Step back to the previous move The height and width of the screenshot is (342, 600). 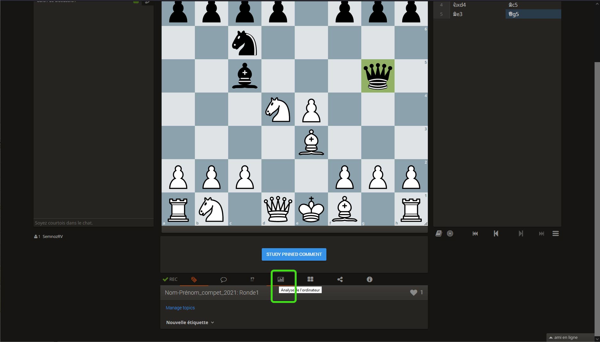coord(496,234)
